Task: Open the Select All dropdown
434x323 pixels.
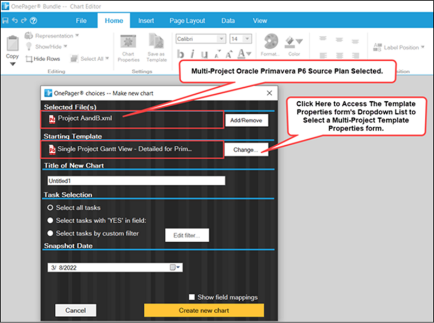Action: 90,59
